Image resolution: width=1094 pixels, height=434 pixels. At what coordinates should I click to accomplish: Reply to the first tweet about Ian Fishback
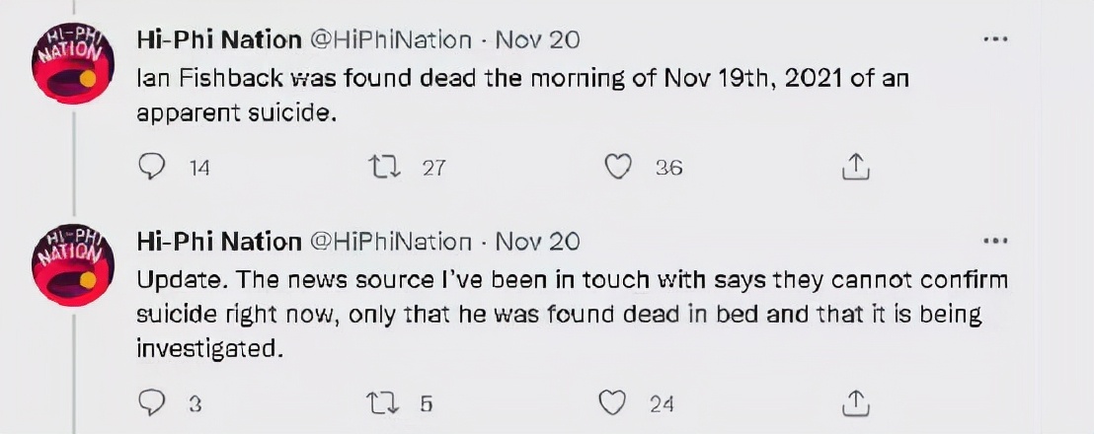[x=150, y=169]
